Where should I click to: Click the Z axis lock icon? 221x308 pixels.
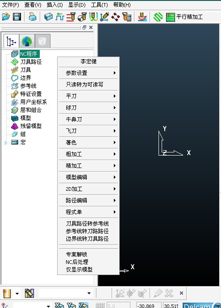(83, 305)
